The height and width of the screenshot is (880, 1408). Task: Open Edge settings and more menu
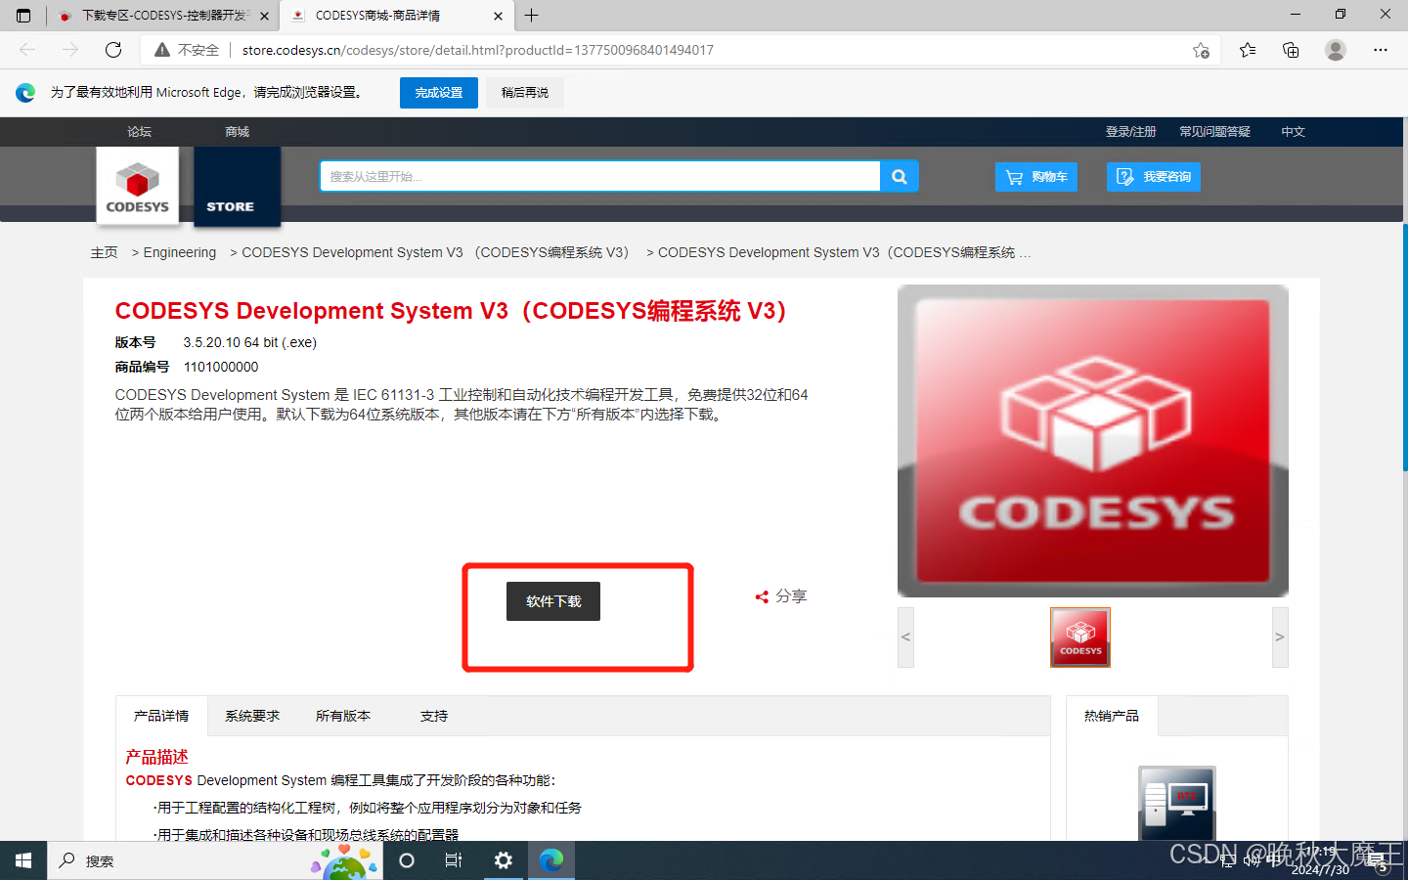tap(1381, 50)
